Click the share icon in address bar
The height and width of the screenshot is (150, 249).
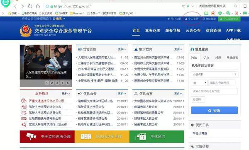(183, 6)
